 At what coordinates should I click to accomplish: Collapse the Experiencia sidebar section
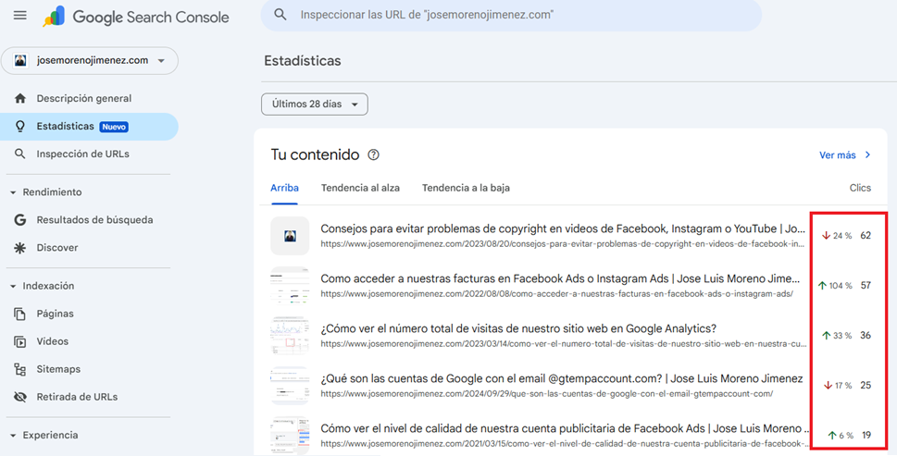pos(13,436)
